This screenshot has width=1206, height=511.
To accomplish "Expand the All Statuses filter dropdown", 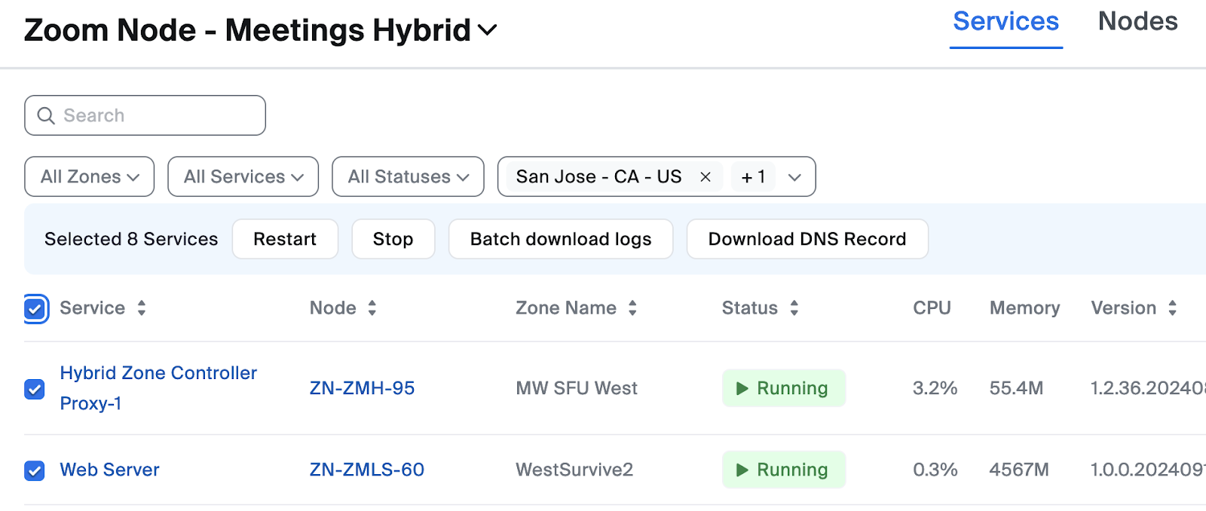I will (x=408, y=177).
